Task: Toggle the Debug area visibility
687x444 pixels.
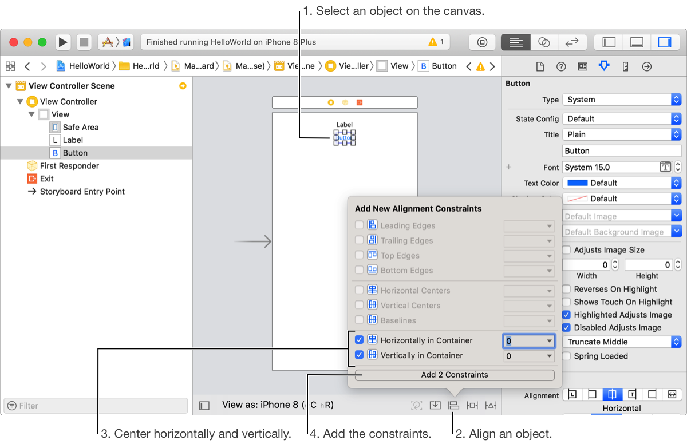Action: 637,42
